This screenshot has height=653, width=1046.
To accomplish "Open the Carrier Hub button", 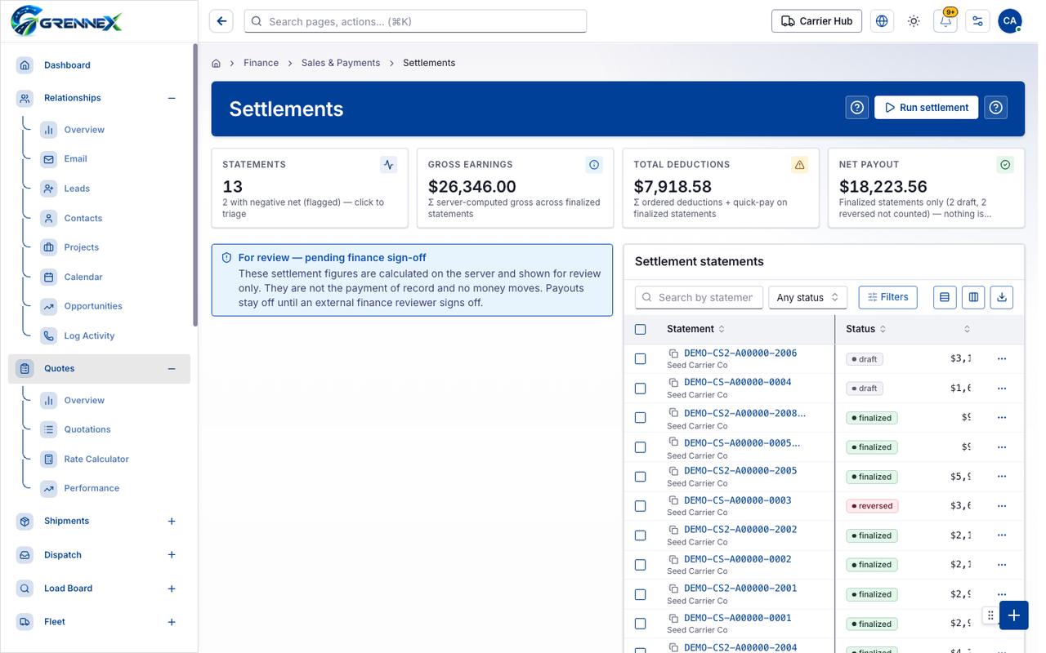I will (x=816, y=21).
